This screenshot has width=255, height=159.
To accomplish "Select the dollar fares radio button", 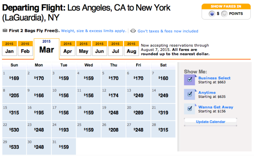I will tap(212, 14).
